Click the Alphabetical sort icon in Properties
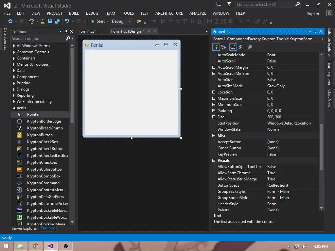This screenshot has width=335, height=251. [223, 47]
